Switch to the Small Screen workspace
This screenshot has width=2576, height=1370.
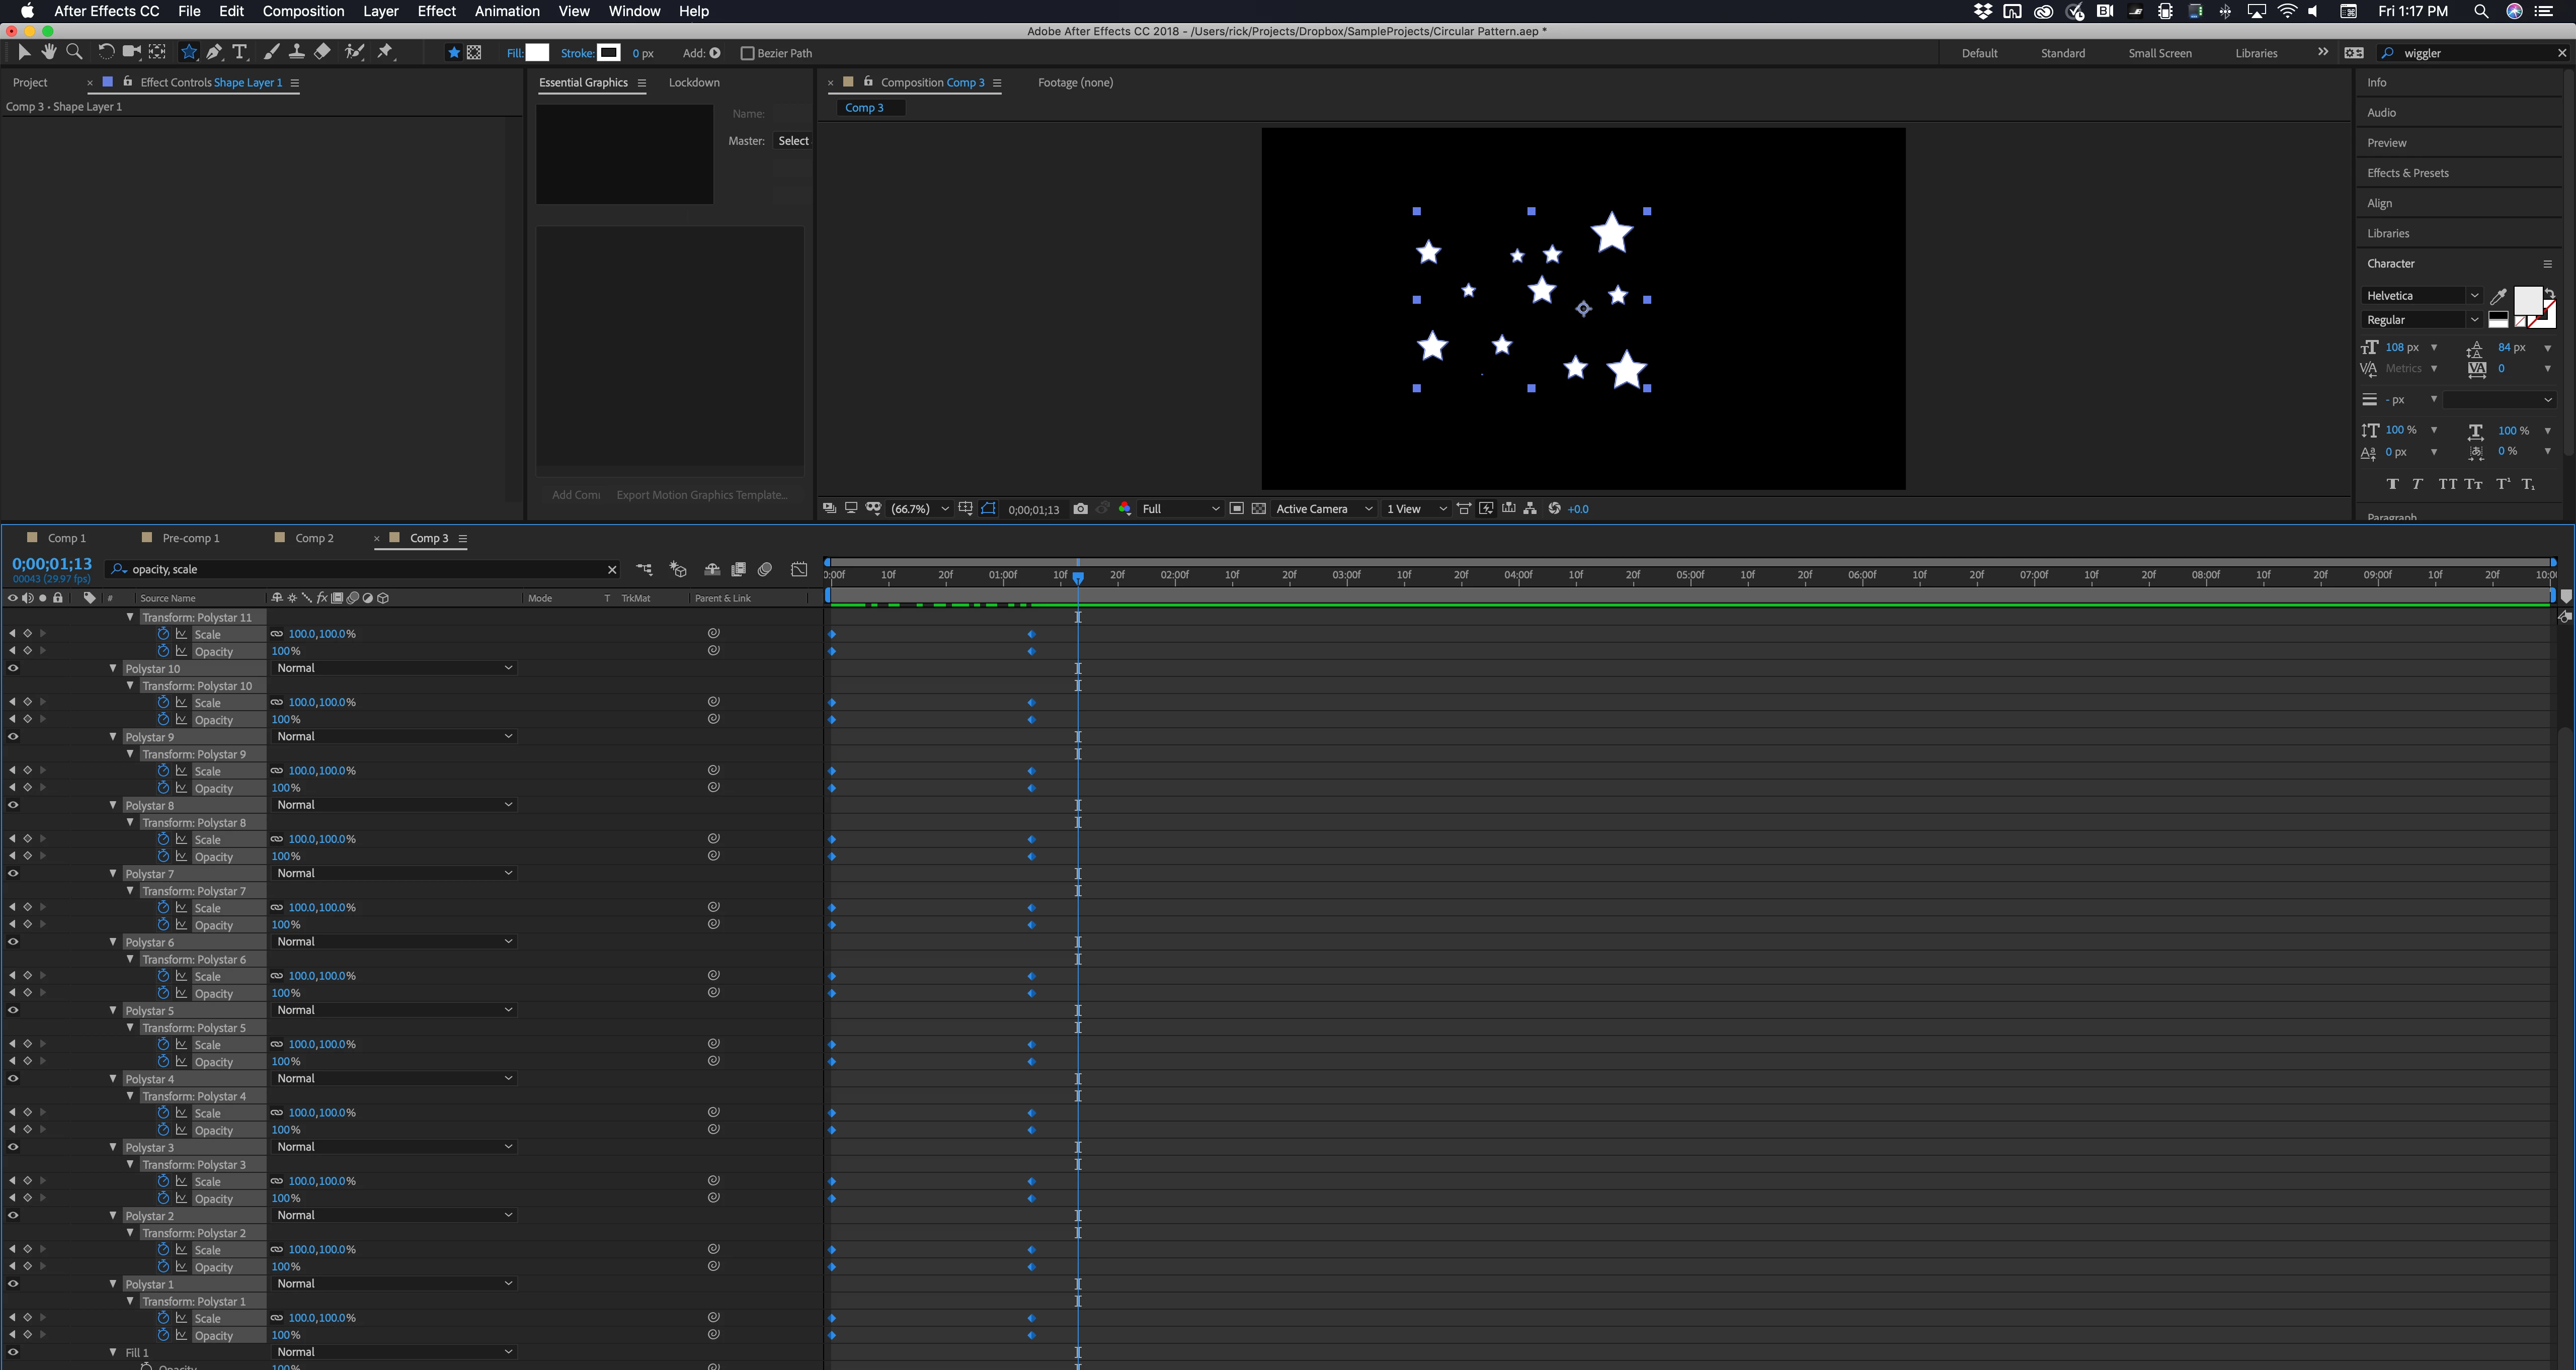[2159, 53]
